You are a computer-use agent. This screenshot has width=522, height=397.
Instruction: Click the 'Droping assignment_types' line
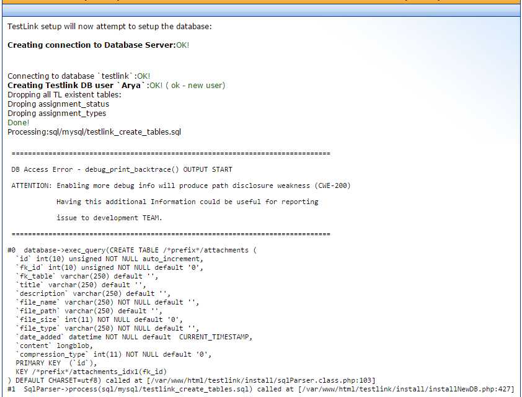[x=56, y=114]
